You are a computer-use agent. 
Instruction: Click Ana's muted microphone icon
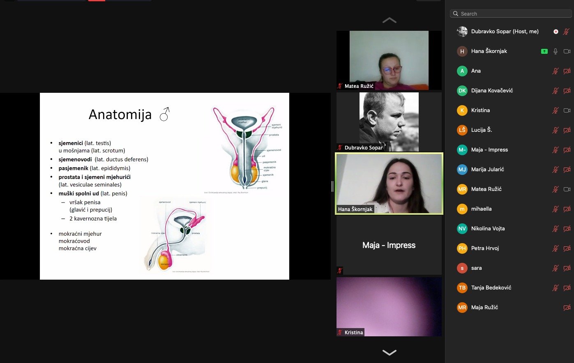point(556,71)
